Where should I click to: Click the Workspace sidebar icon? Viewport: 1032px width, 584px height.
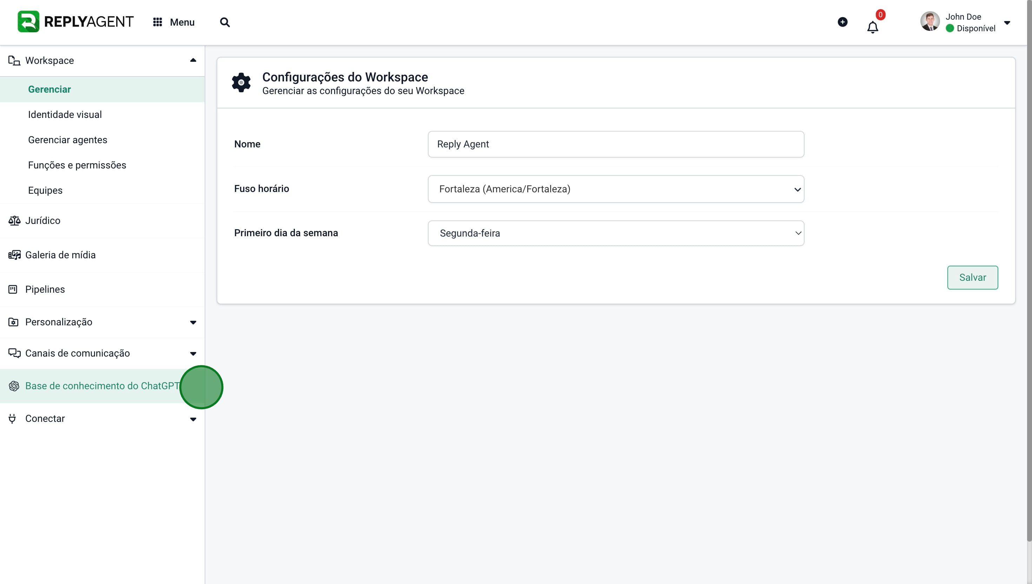[14, 61]
